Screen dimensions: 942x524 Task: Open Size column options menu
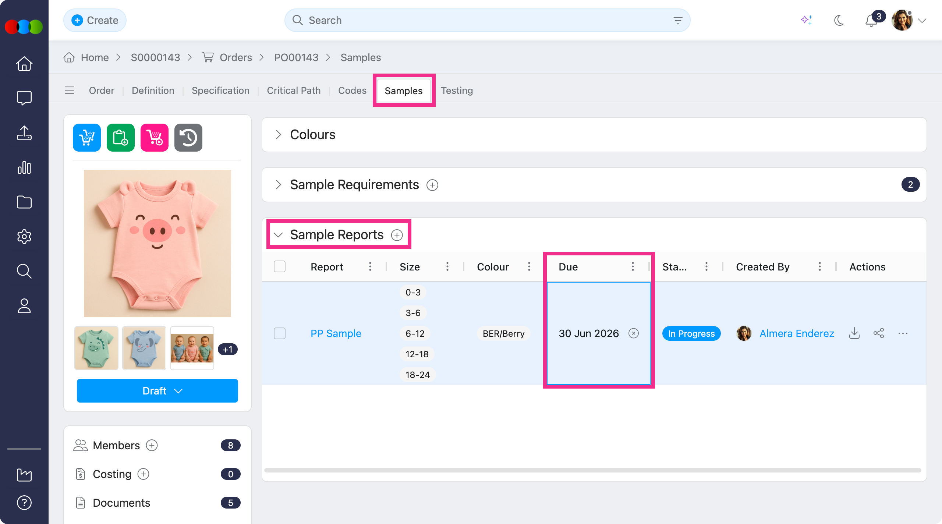pos(447,266)
